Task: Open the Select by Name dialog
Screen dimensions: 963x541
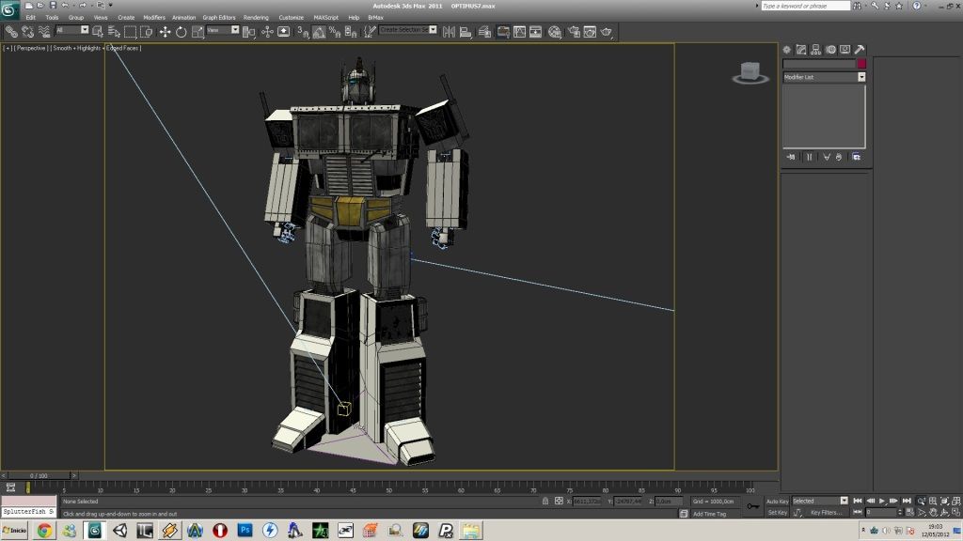Action: pos(114,32)
